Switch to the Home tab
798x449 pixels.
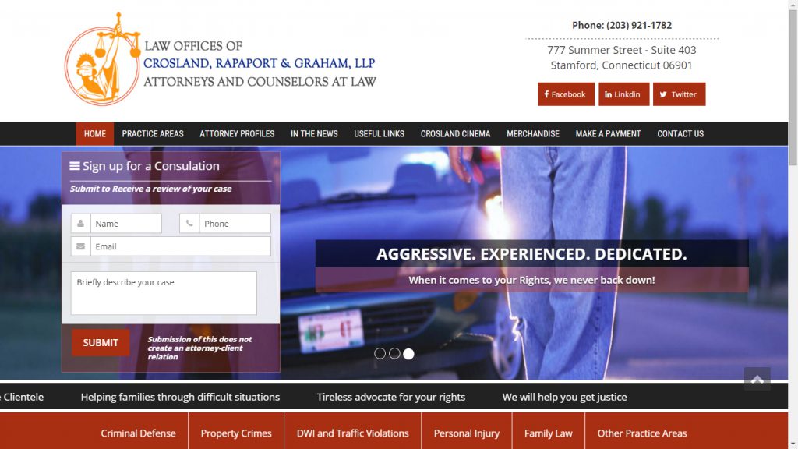(94, 133)
